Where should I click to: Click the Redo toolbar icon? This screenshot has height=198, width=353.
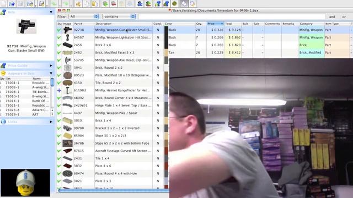66,3
